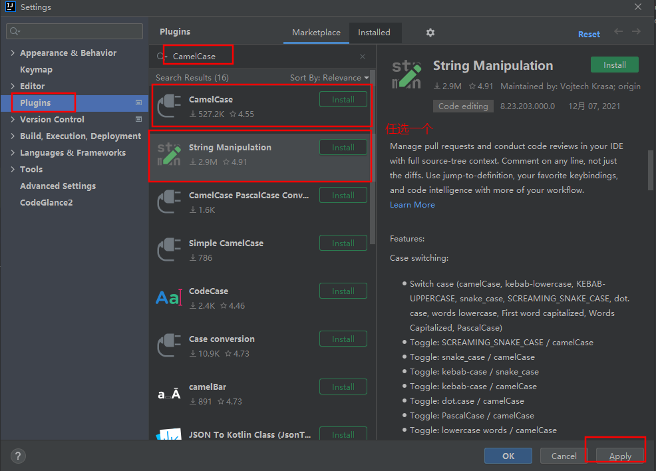Image resolution: width=656 pixels, height=471 pixels.
Task: Expand the Editor settings node
Action: pos(13,86)
